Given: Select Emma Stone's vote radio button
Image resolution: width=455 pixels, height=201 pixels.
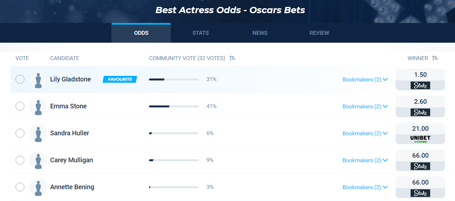Looking at the screenshot, I should pos(20,106).
